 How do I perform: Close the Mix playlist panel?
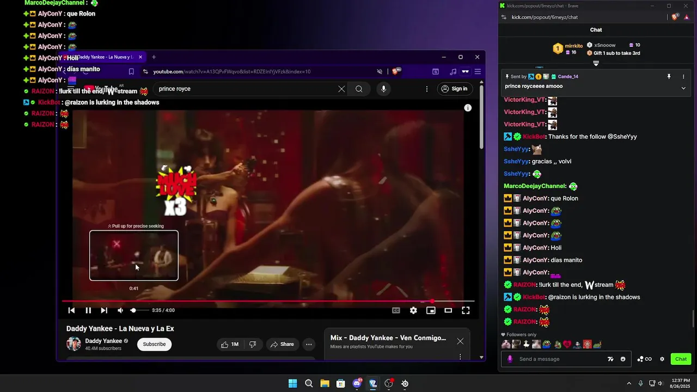tap(460, 341)
